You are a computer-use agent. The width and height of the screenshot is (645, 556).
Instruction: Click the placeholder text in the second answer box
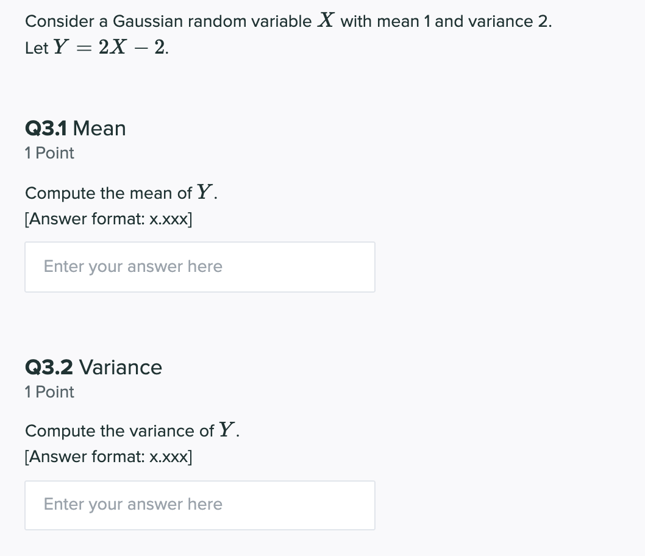pyautogui.click(x=132, y=504)
